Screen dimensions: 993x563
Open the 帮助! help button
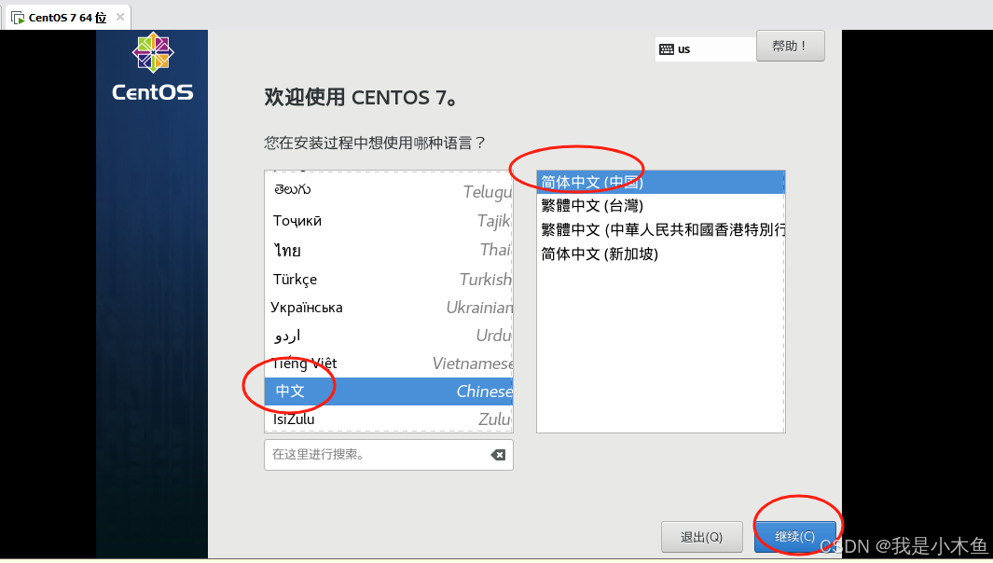click(x=790, y=46)
